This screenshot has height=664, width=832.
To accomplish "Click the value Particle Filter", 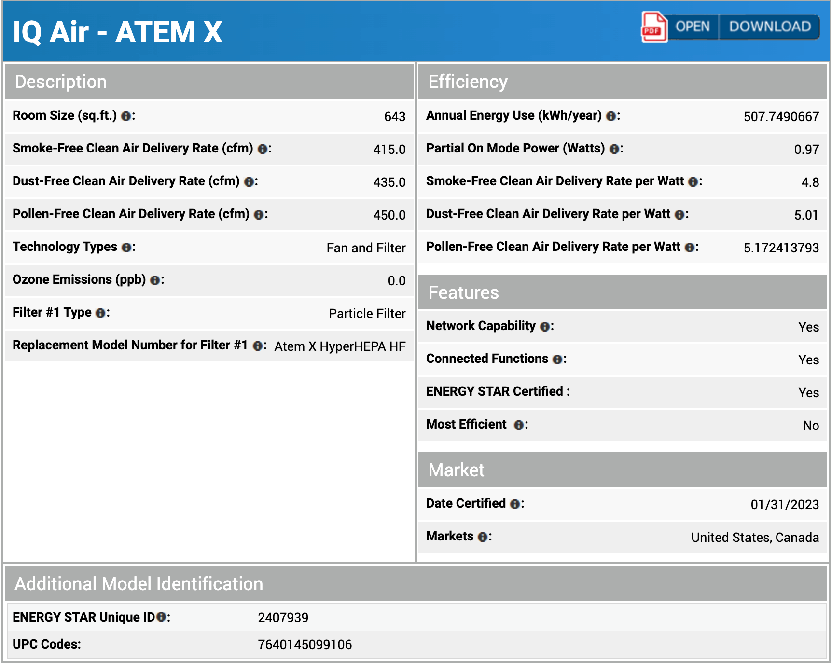I will (x=367, y=314).
